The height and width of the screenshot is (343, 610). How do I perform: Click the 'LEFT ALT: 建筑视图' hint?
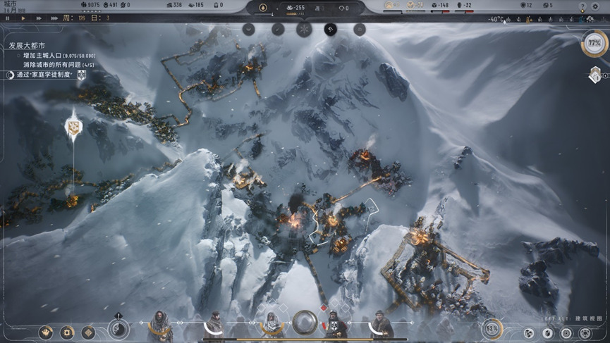pos(571,318)
